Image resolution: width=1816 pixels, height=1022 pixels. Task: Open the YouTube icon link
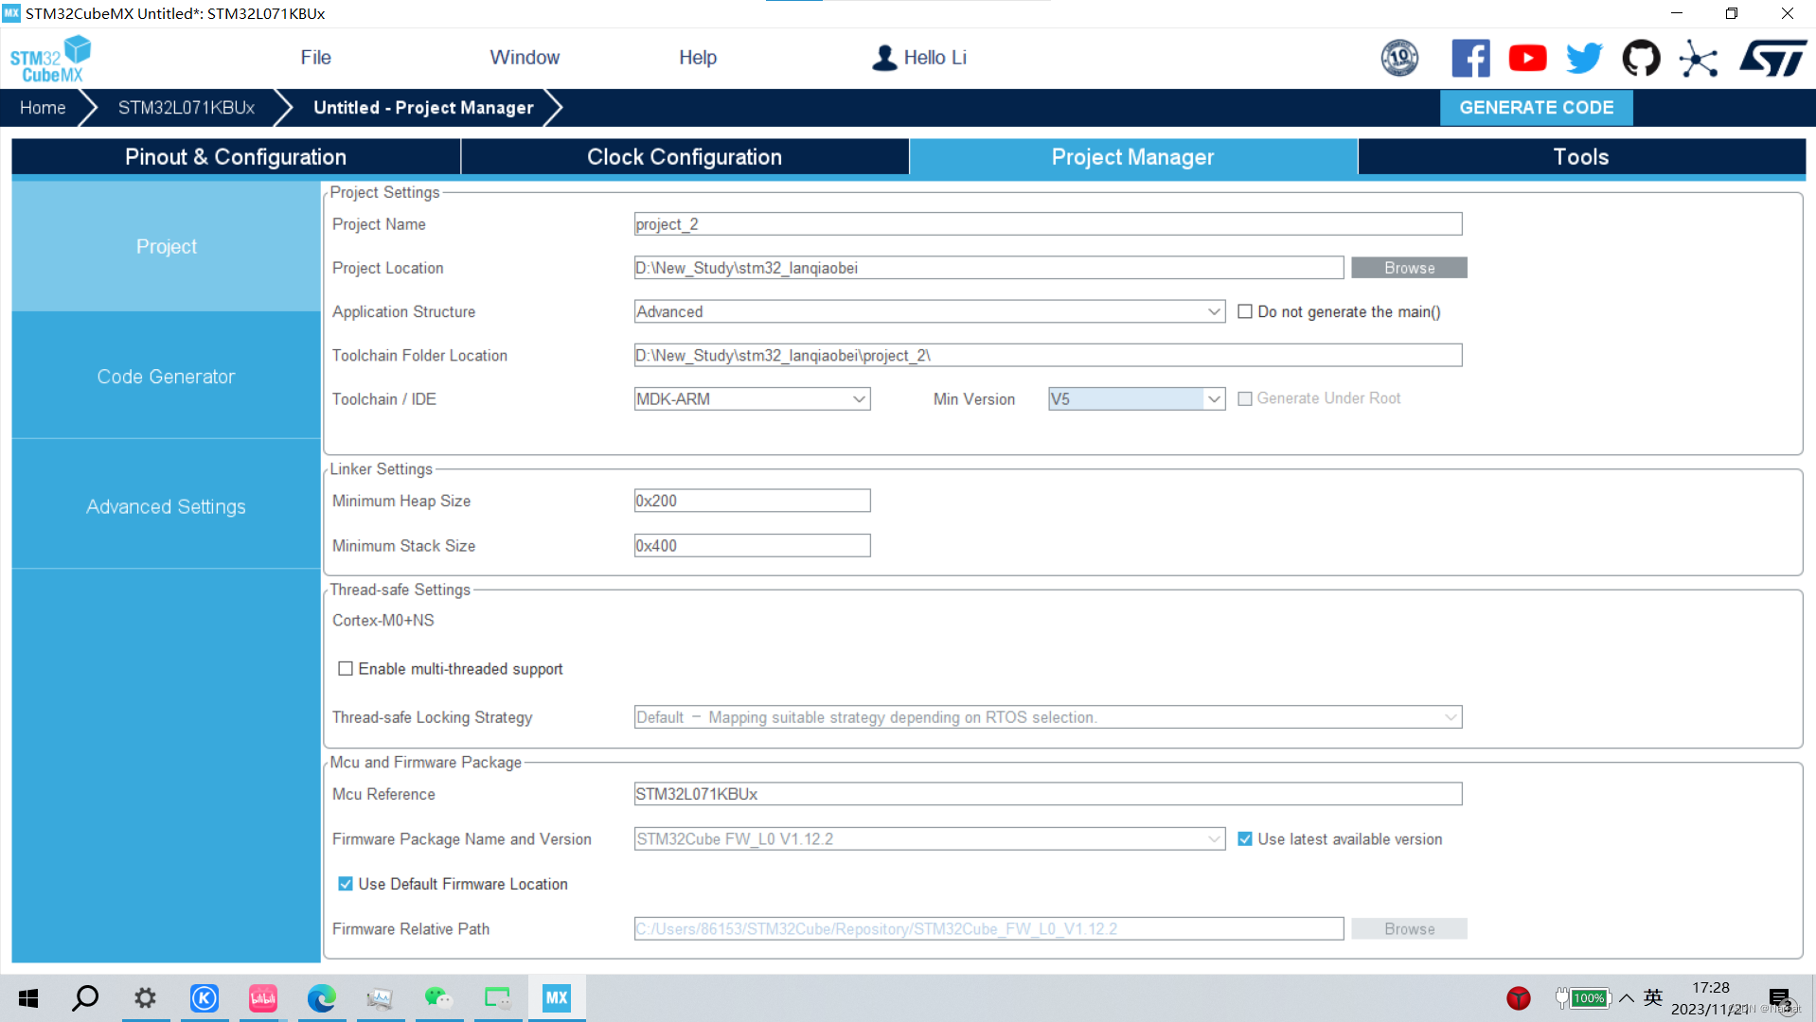pyautogui.click(x=1527, y=58)
